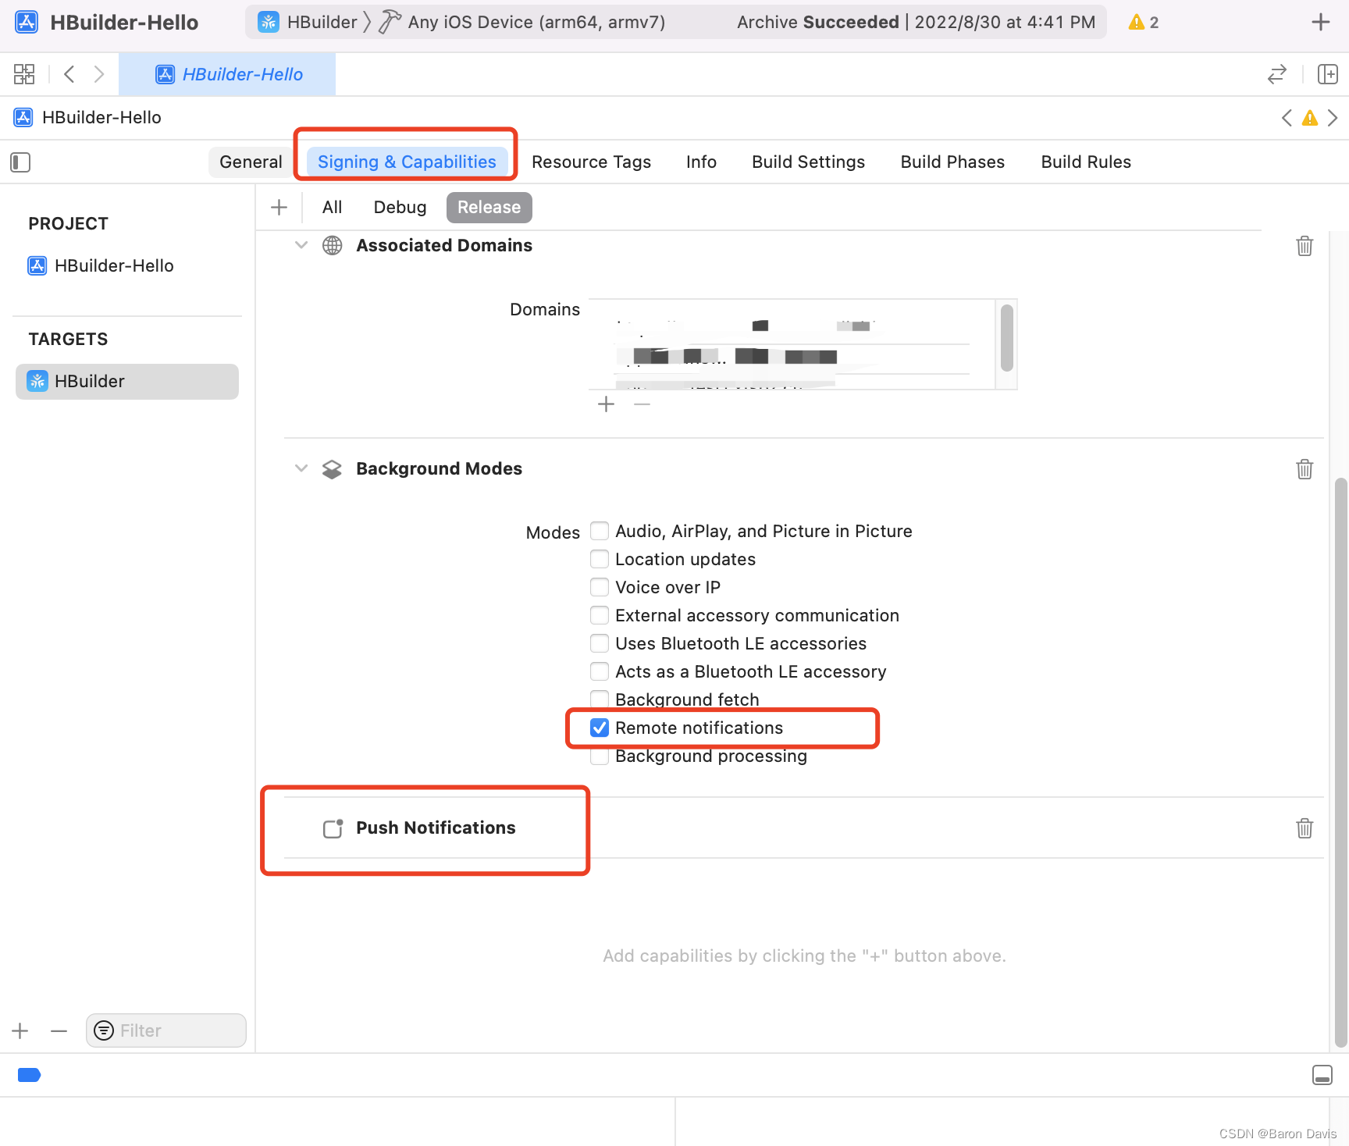Enable Uses Bluetooth LE accessories

pyautogui.click(x=600, y=643)
